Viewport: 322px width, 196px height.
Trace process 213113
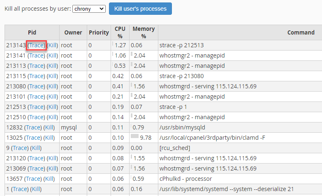36,66
